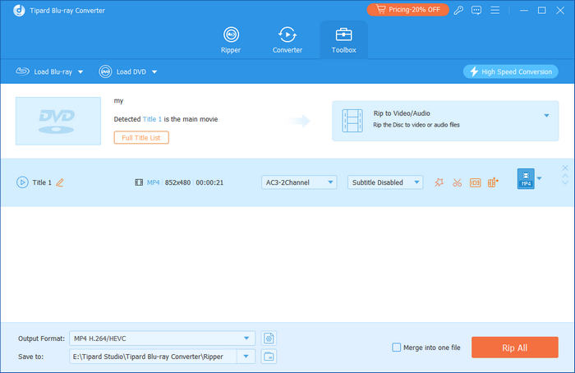Open the Output Format combo box

tap(162, 338)
